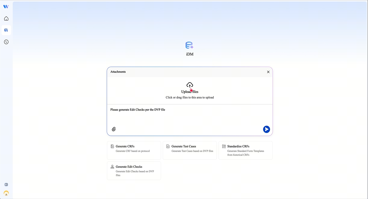Viewport: 368px width, 199px height.
Task: Toggle the sidebar panel icon
Action: (x=6, y=185)
